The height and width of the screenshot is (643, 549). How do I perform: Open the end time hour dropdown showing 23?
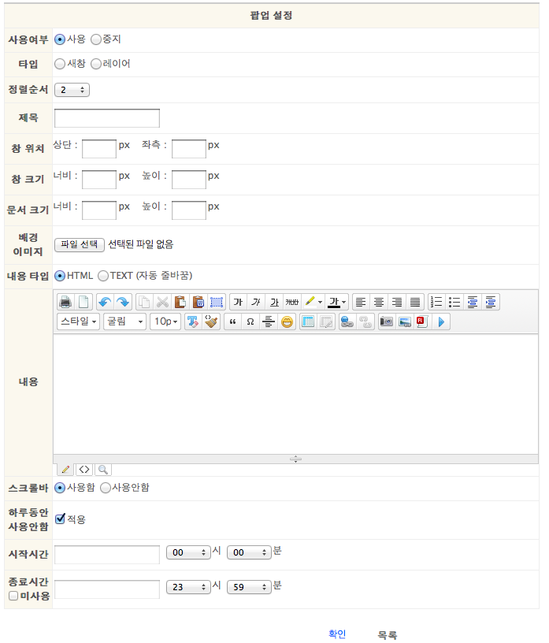188,587
